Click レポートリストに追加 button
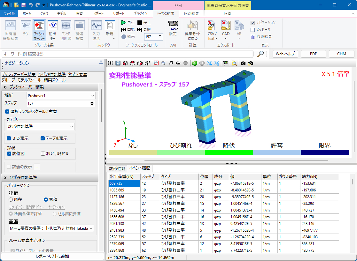Viewport: 357px width, 261px height. pyautogui.click(x=52, y=256)
